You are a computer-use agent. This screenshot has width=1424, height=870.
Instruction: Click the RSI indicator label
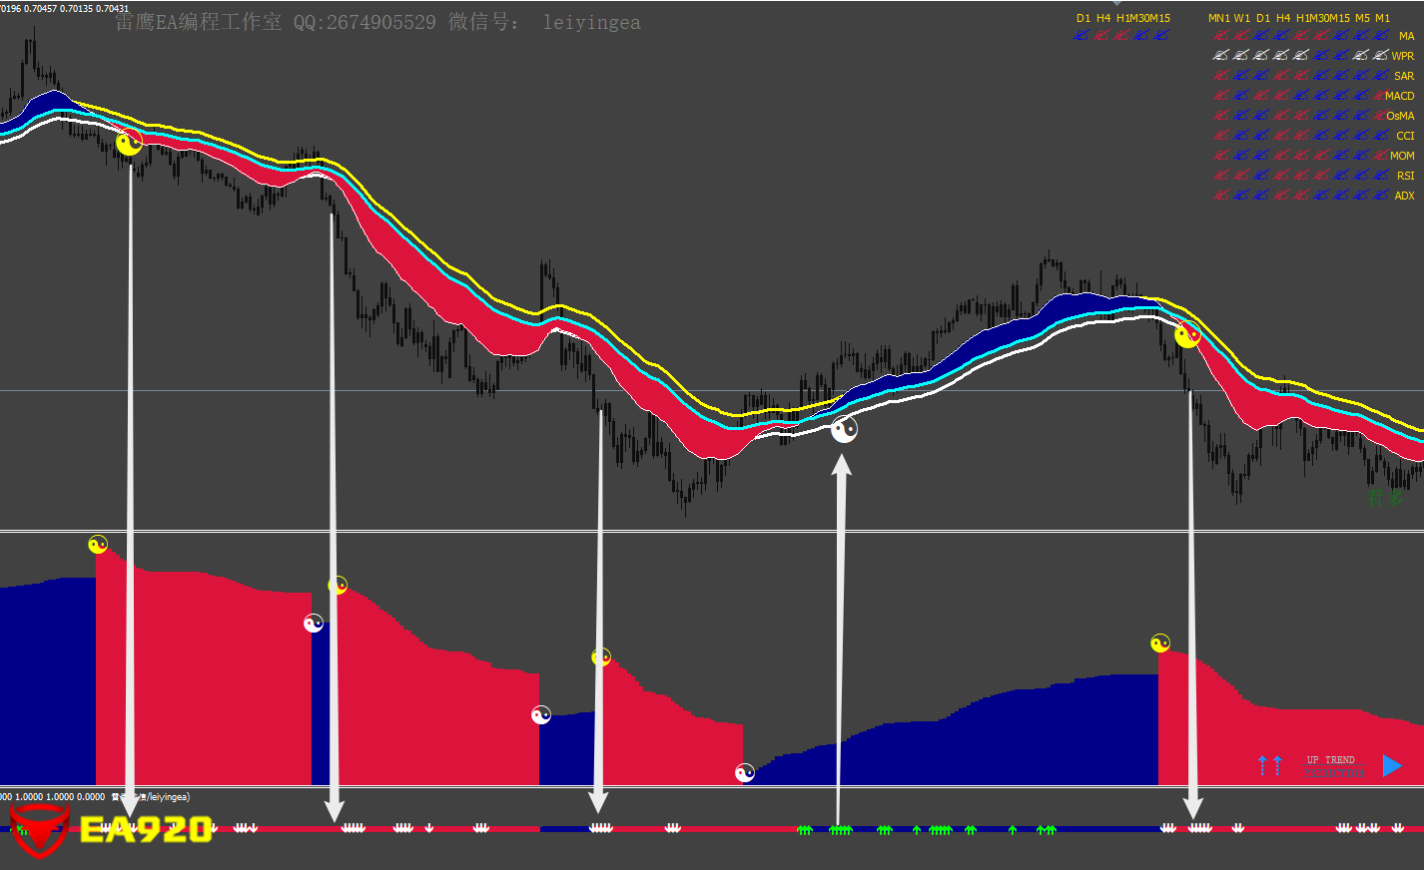point(1405,176)
